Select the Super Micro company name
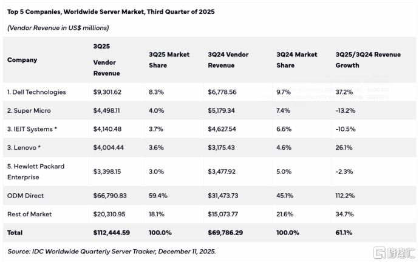The height and width of the screenshot is (263, 419). 29,110
